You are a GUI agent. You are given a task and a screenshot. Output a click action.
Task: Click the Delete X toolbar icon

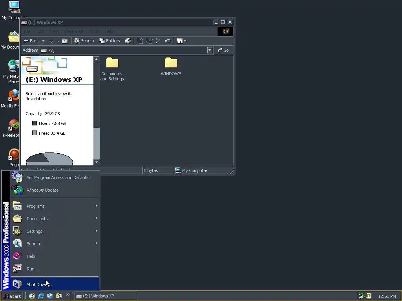158,41
